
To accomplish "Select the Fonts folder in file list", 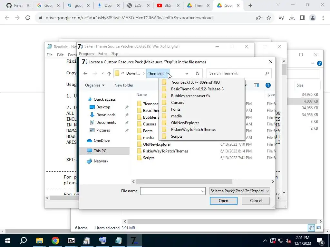I will click(x=147, y=131).
